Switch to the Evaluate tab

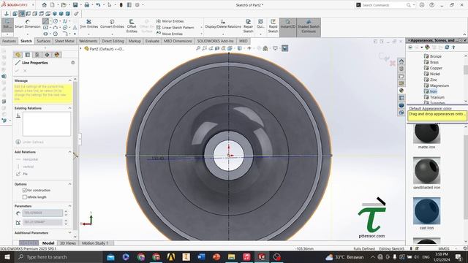[x=152, y=41]
